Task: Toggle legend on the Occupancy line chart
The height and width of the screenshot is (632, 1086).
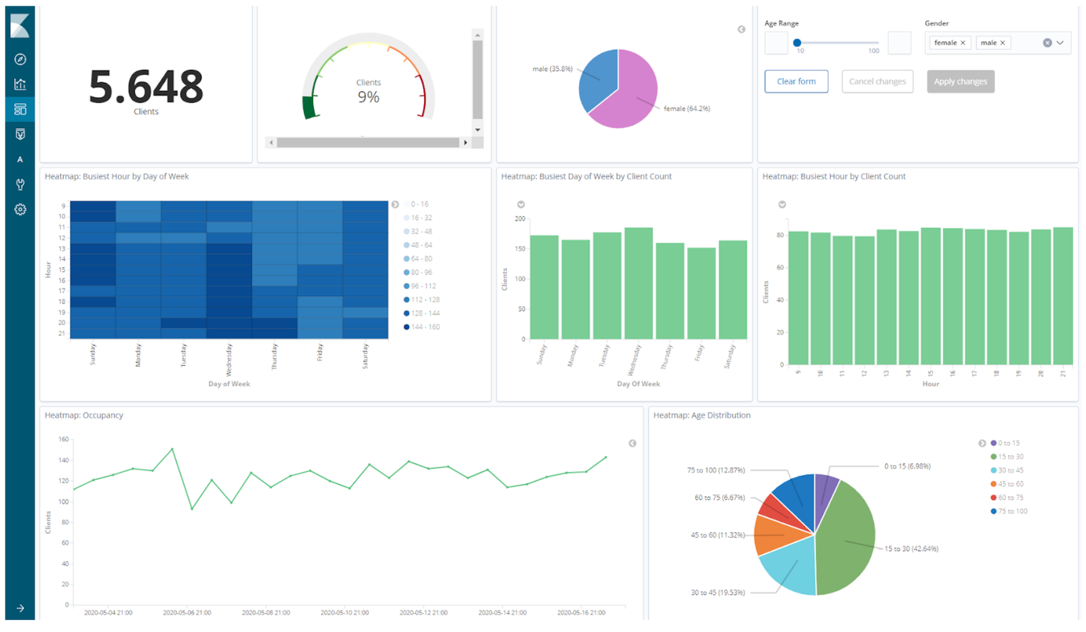Action: tap(632, 443)
